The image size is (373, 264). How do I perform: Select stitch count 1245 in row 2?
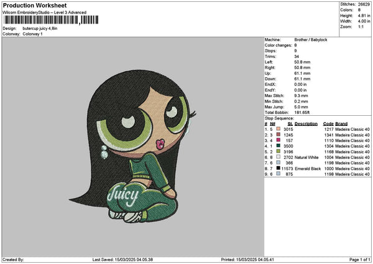point(288,135)
